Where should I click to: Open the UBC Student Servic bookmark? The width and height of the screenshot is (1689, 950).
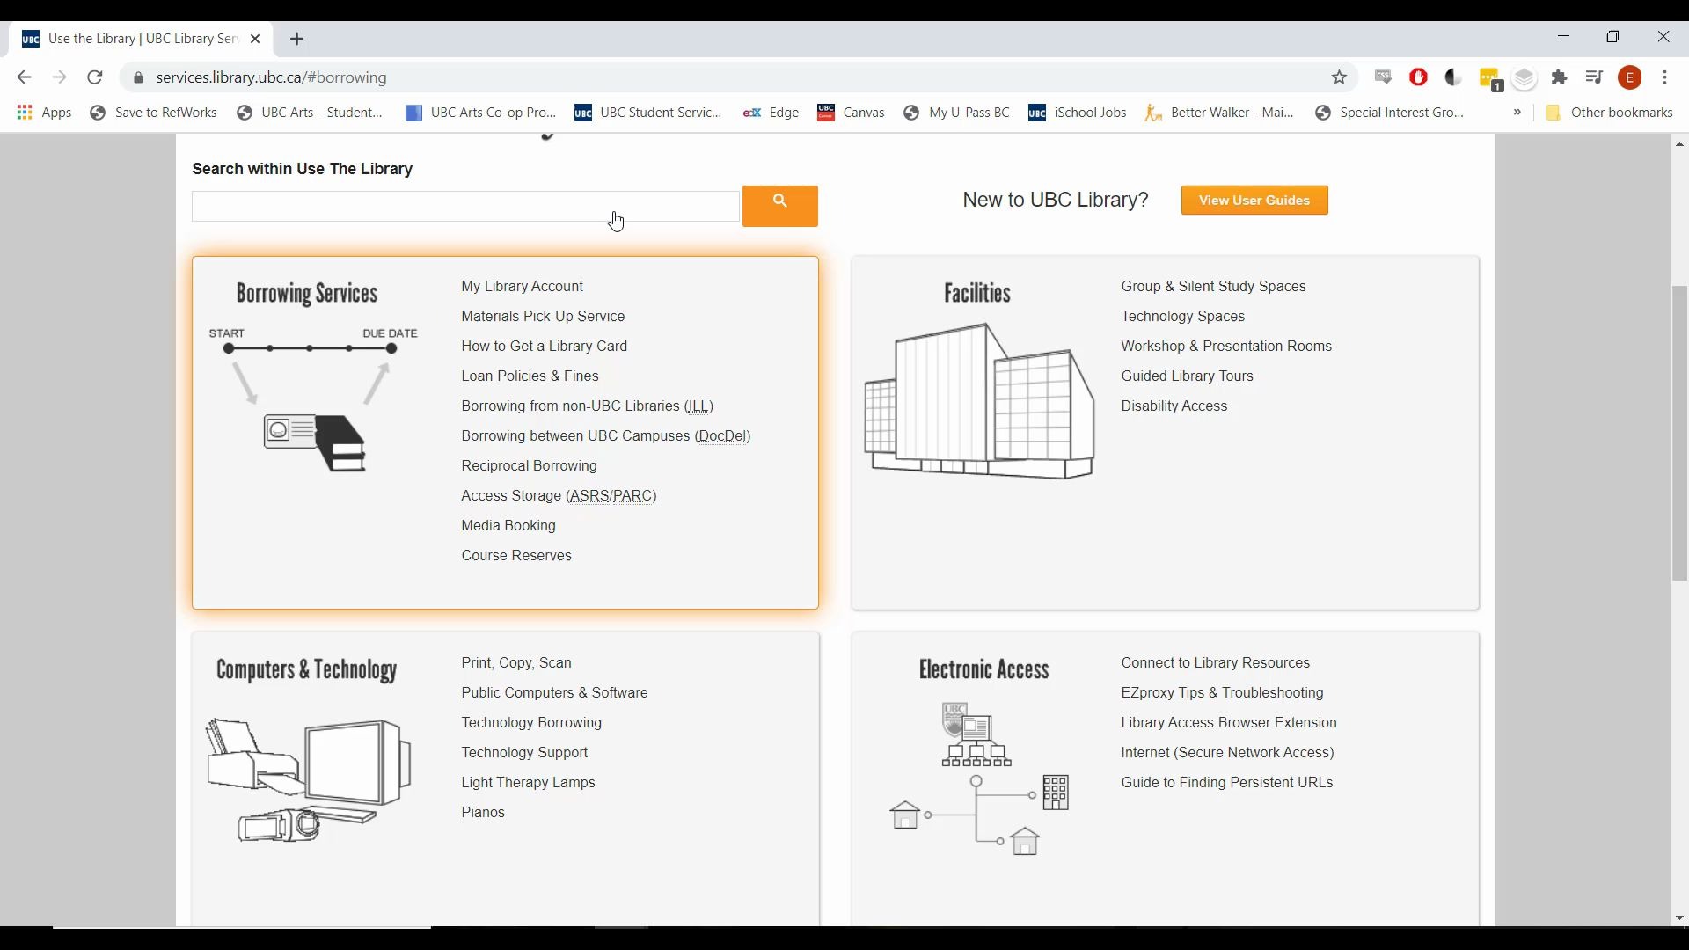(648, 113)
